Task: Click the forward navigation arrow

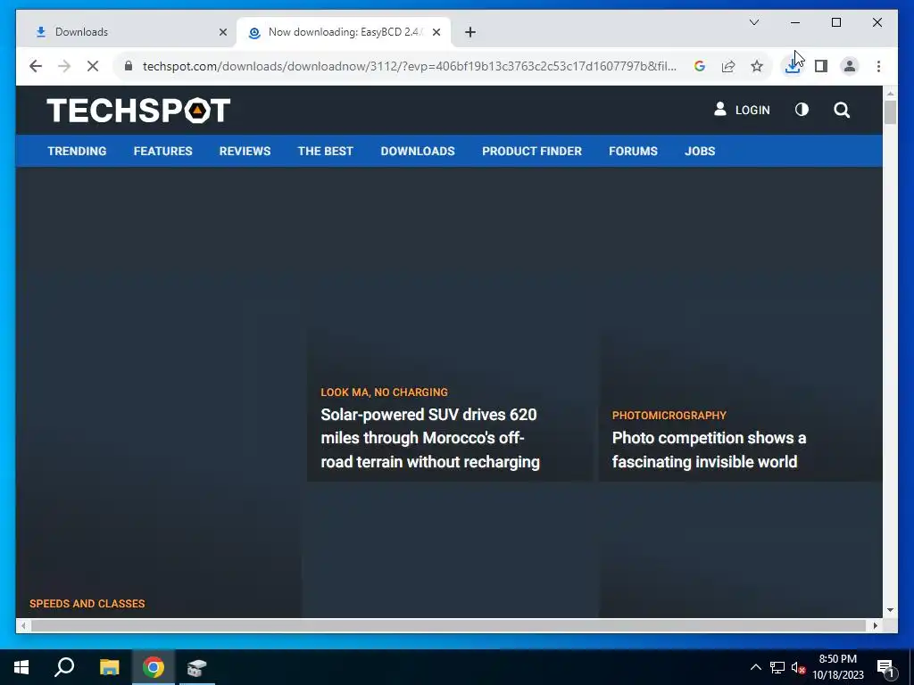Action: pyautogui.click(x=64, y=66)
